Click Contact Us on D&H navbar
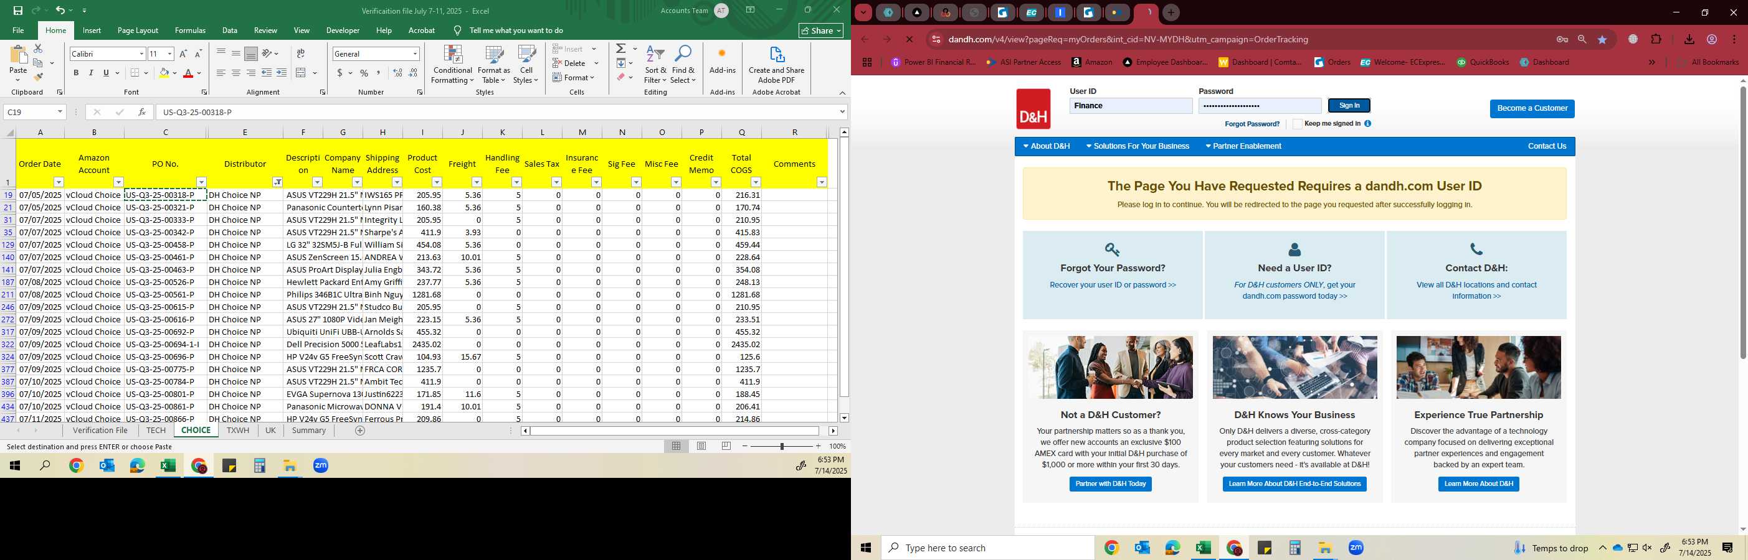 pyautogui.click(x=1546, y=146)
